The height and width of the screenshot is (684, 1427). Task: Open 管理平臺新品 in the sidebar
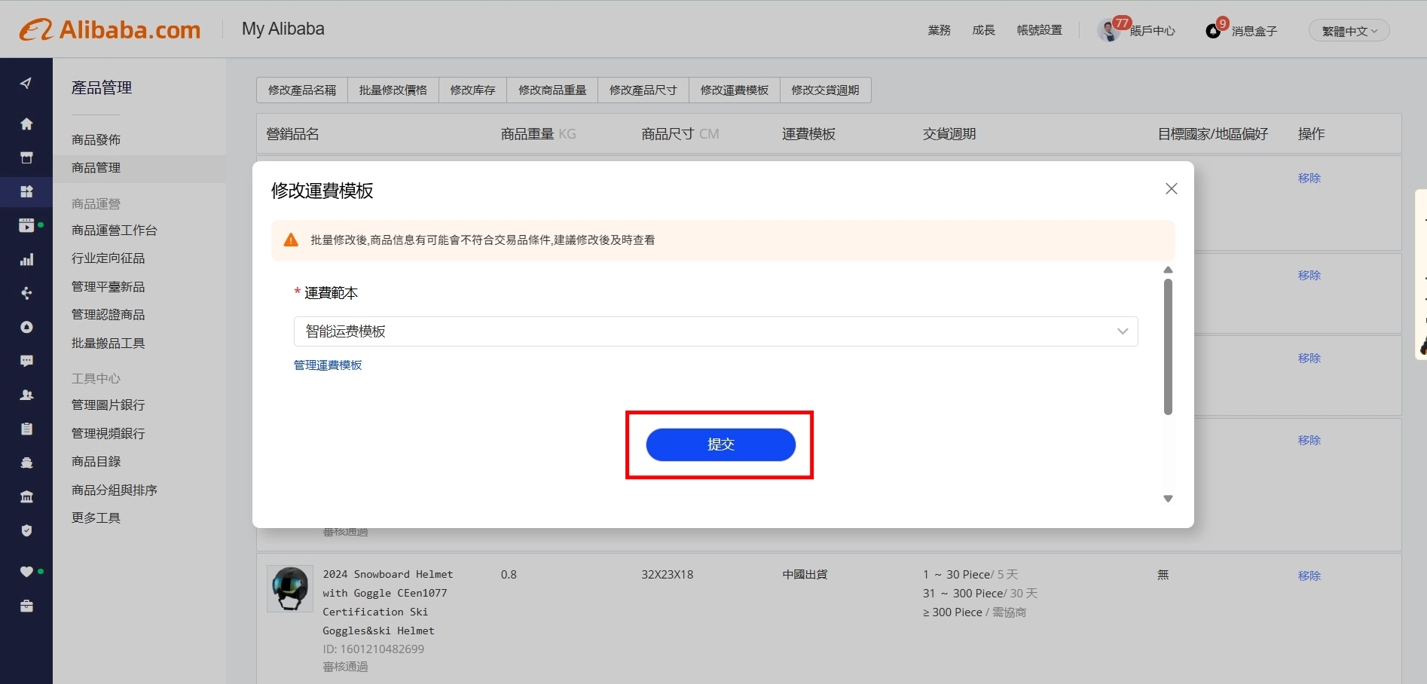coord(108,286)
